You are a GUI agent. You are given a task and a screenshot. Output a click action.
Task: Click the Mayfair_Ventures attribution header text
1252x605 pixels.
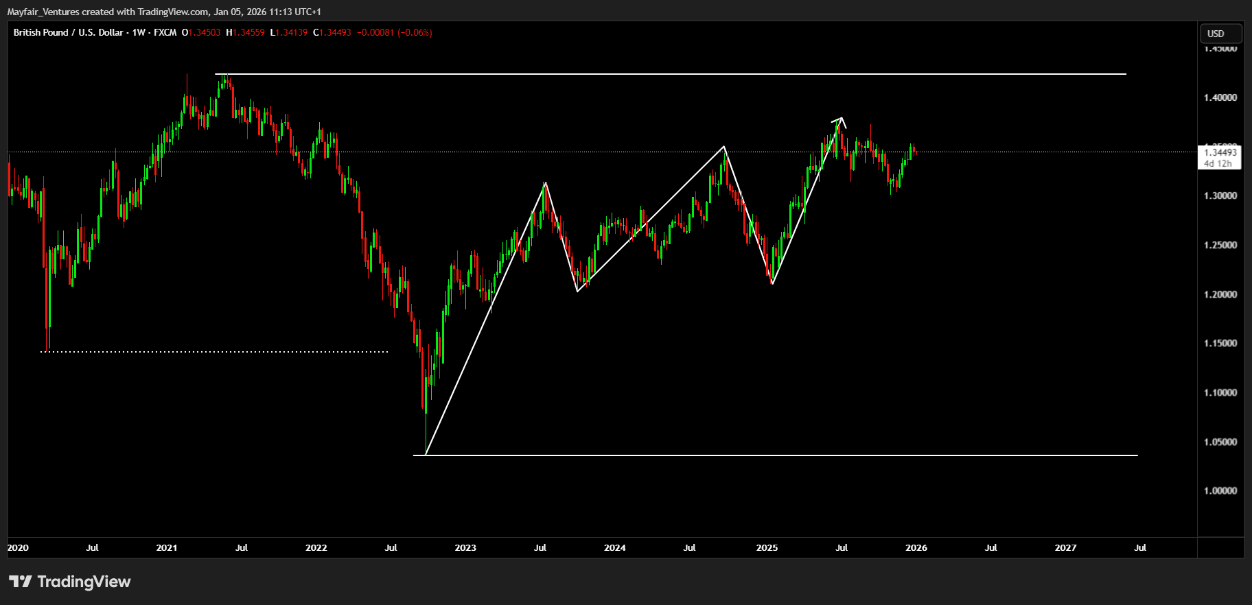click(164, 12)
